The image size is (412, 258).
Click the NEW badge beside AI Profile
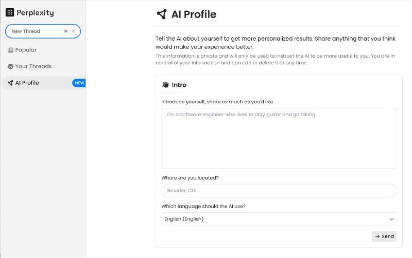79,83
